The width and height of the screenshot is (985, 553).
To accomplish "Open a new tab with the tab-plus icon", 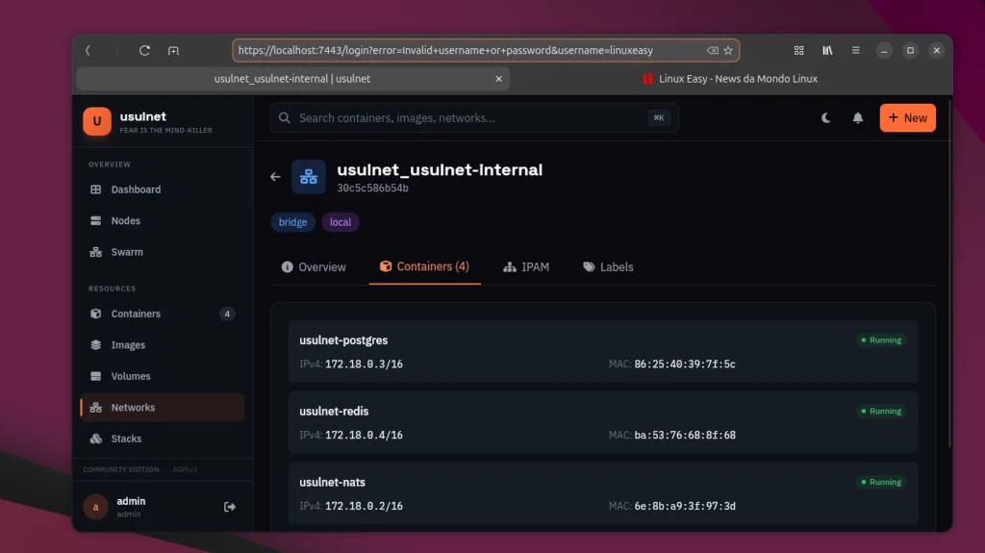I will pos(173,50).
